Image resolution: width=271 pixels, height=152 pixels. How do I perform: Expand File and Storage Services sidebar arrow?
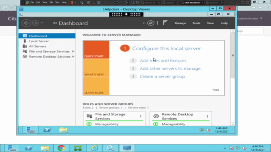coord(73,52)
